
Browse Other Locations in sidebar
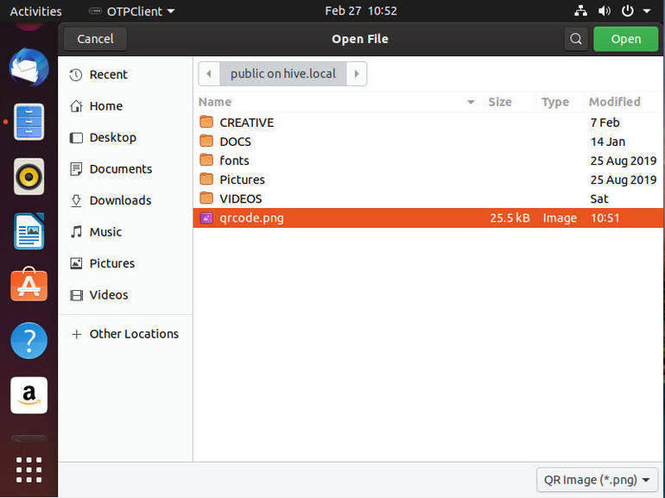coord(134,334)
